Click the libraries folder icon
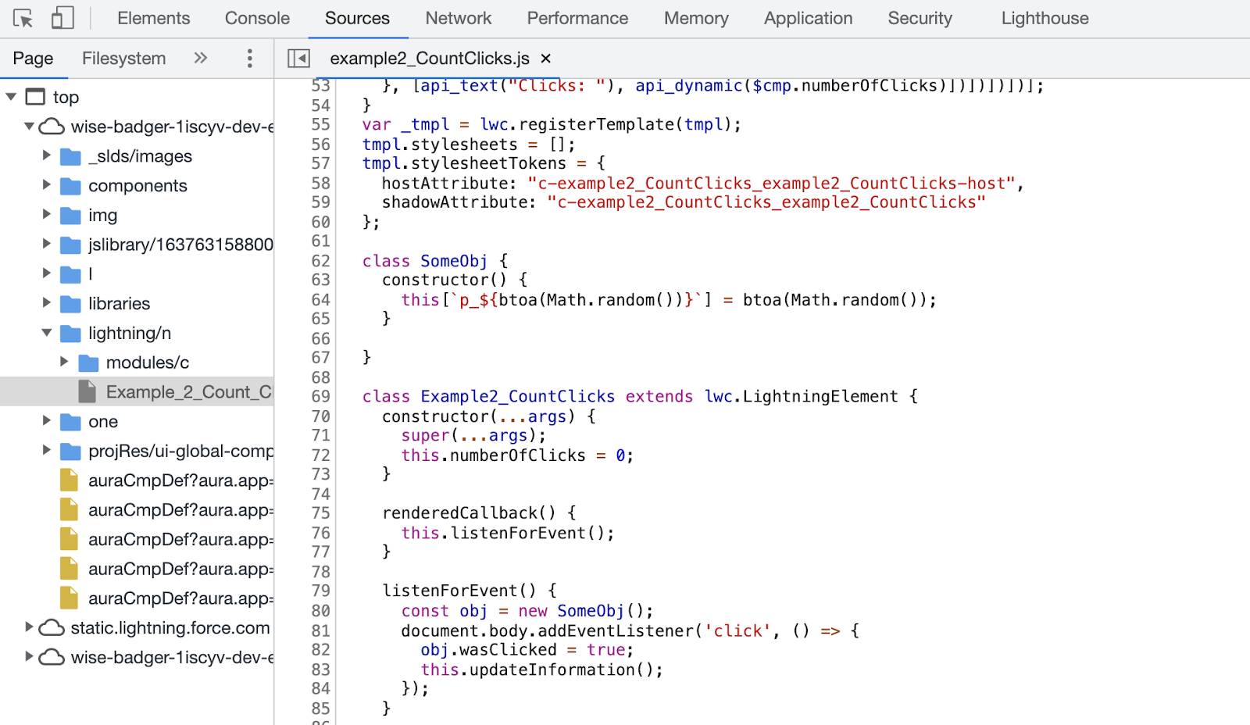1250x725 pixels. point(70,304)
